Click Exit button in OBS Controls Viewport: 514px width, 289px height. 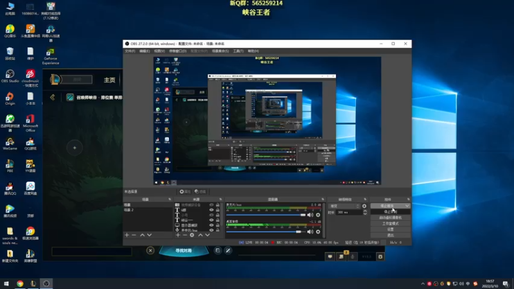coord(390,235)
